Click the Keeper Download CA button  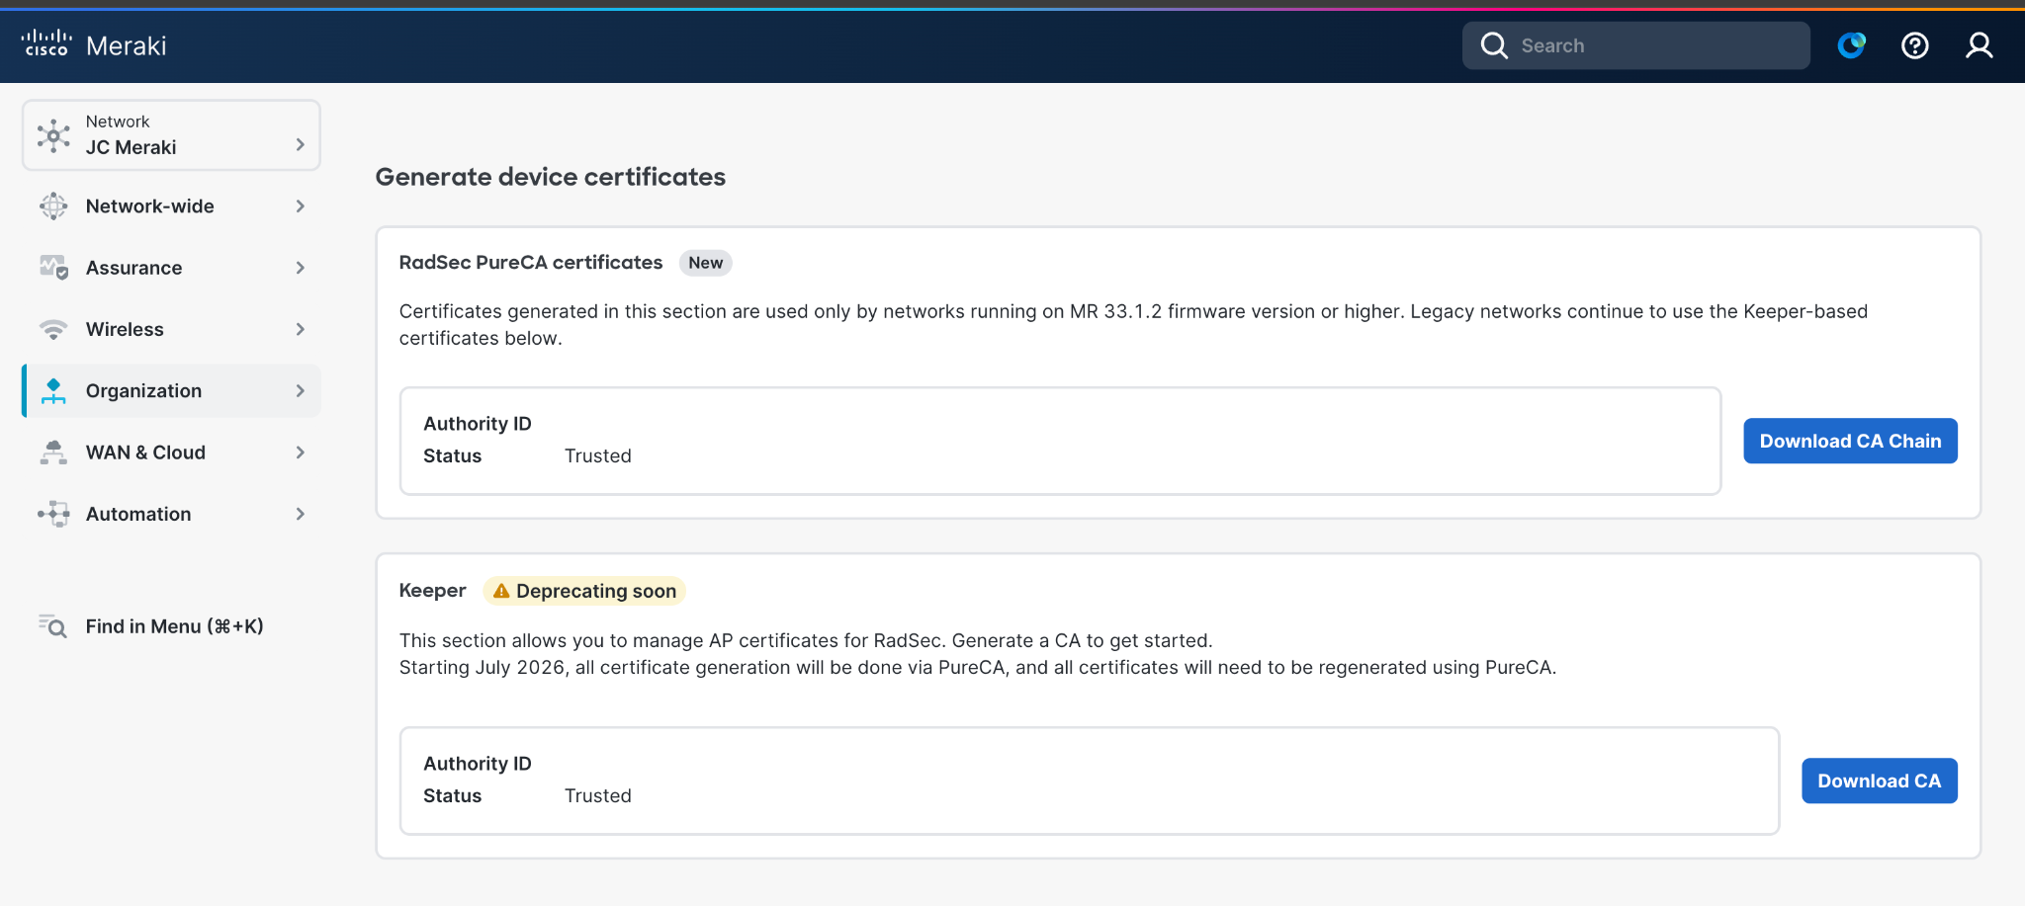click(x=1879, y=781)
